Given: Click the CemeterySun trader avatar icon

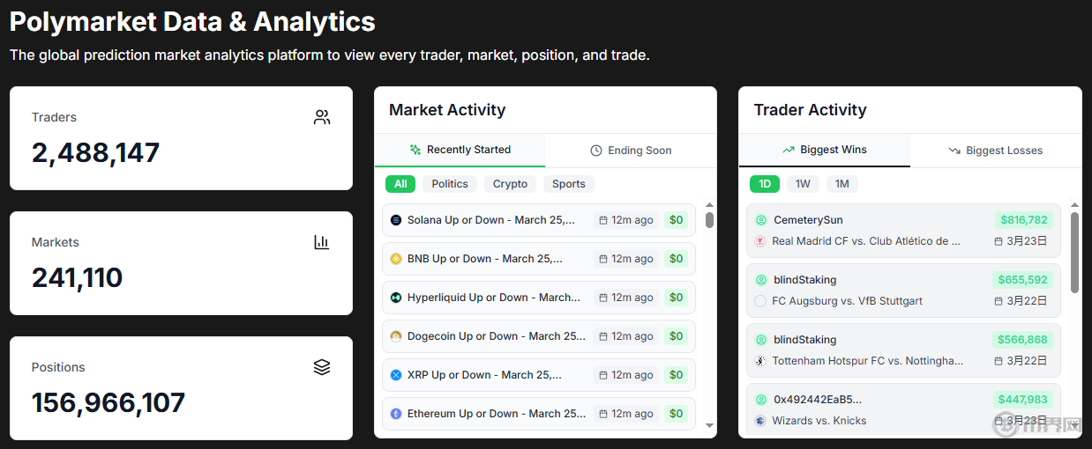Looking at the screenshot, I should 761,220.
